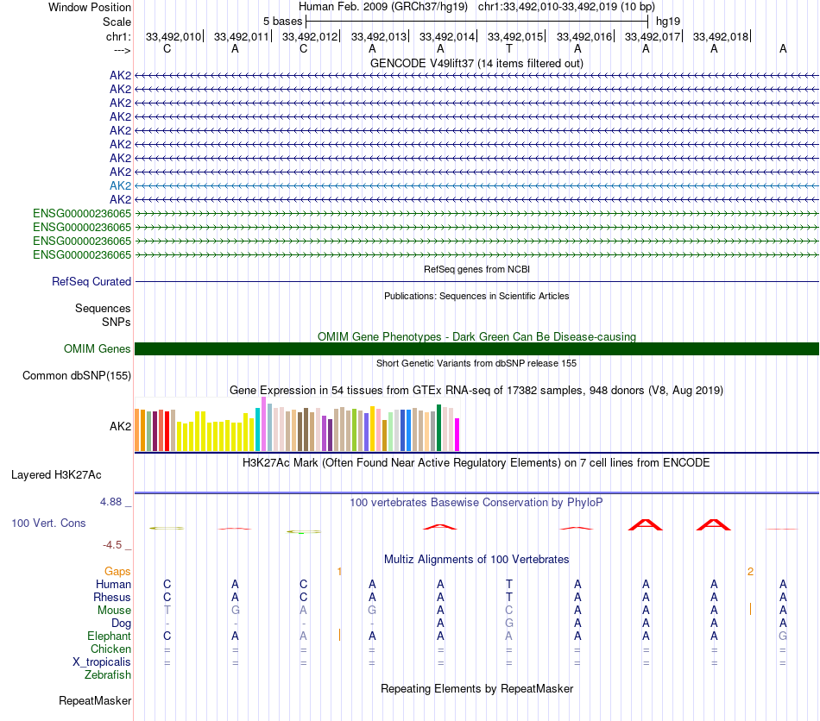820x721 pixels.
Task: Click the Elephant row base G
Action: (783, 636)
